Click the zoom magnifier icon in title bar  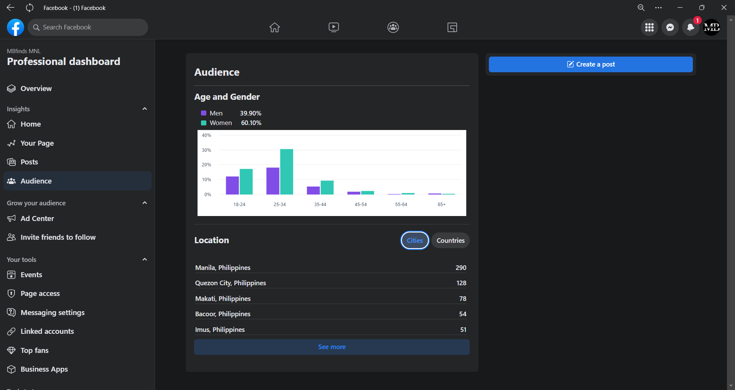click(641, 8)
